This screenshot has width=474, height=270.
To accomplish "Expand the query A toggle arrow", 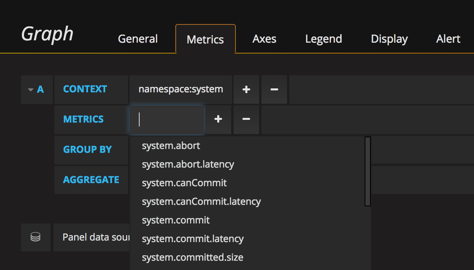I will pyautogui.click(x=31, y=90).
